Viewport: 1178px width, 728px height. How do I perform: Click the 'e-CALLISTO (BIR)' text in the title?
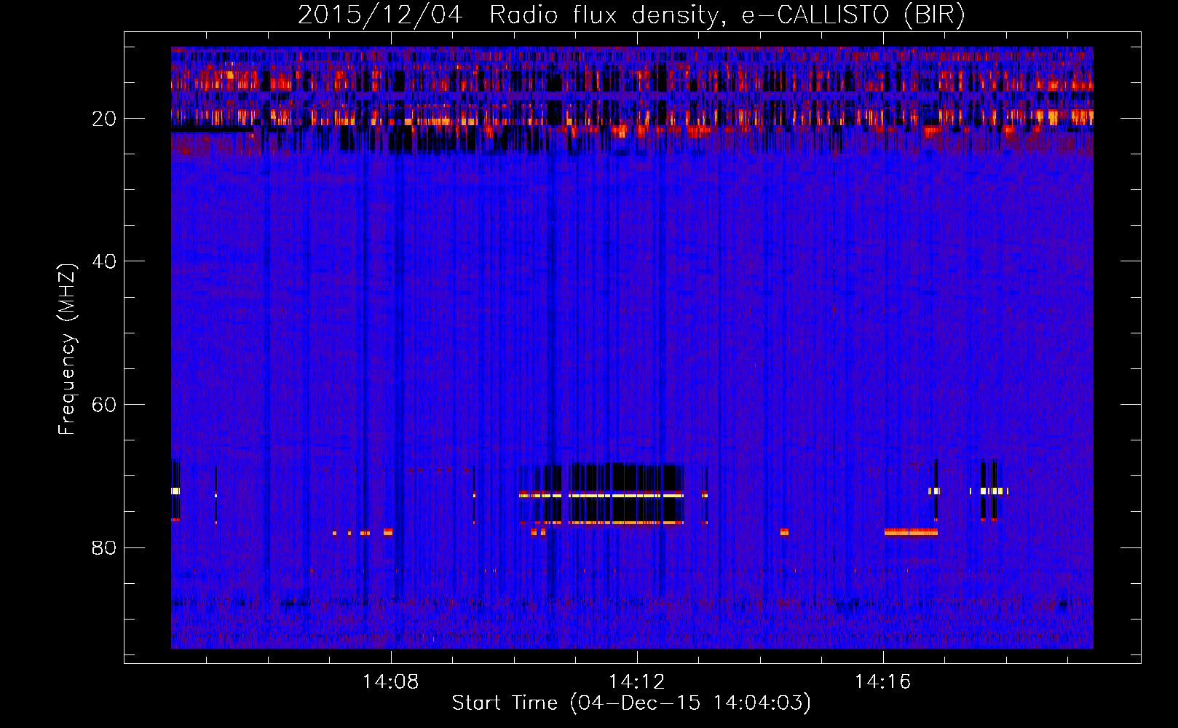pyautogui.click(x=853, y=15)
